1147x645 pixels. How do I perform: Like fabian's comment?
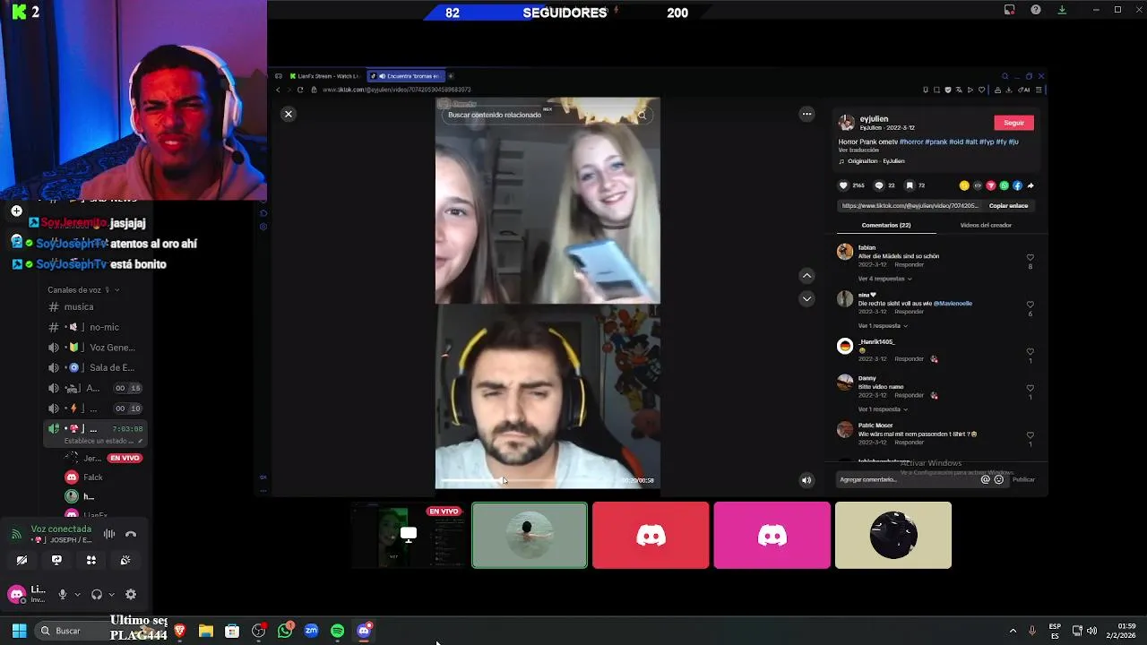click(x=1030, y=257)
